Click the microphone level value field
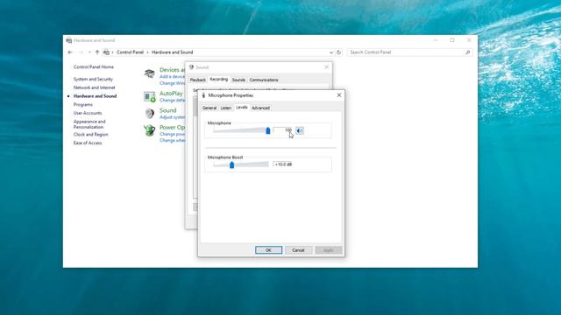Screen dimensions: 561x315 [282, 130]
